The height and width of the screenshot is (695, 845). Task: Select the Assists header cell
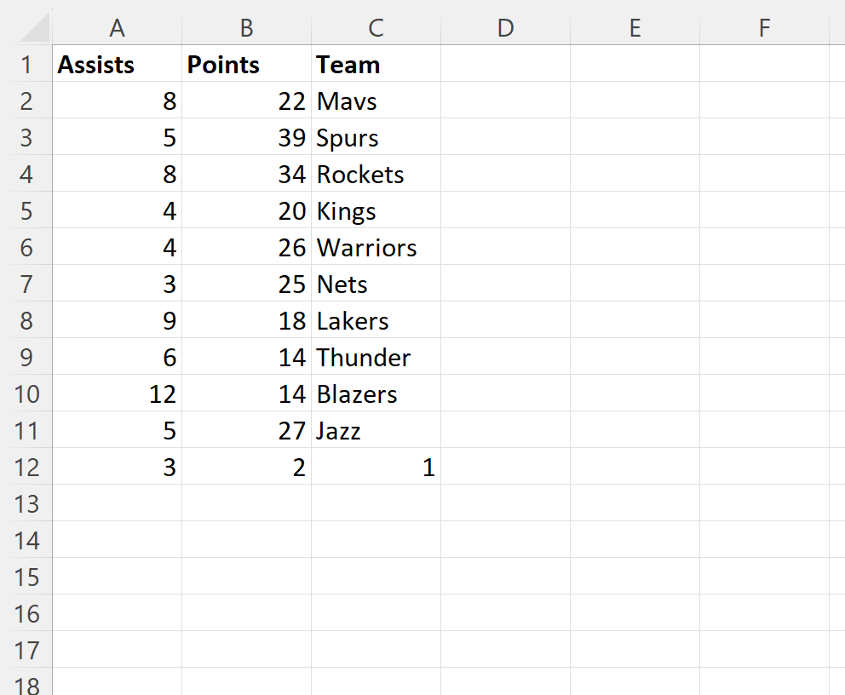(x=118, y=65)
